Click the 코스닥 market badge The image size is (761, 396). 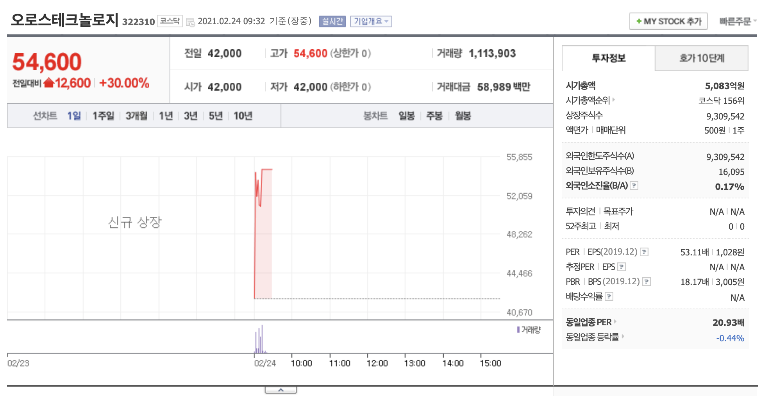(170, 21)
